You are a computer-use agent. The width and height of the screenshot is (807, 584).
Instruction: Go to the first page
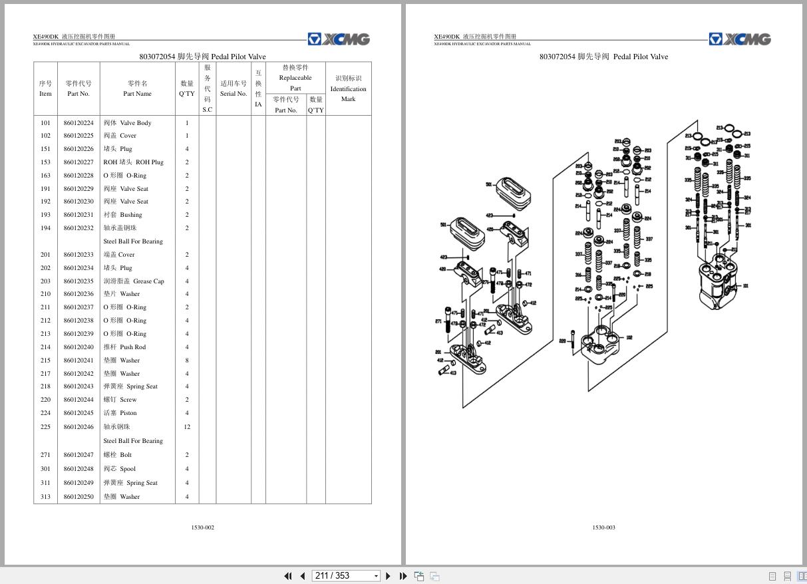(288, 576)
